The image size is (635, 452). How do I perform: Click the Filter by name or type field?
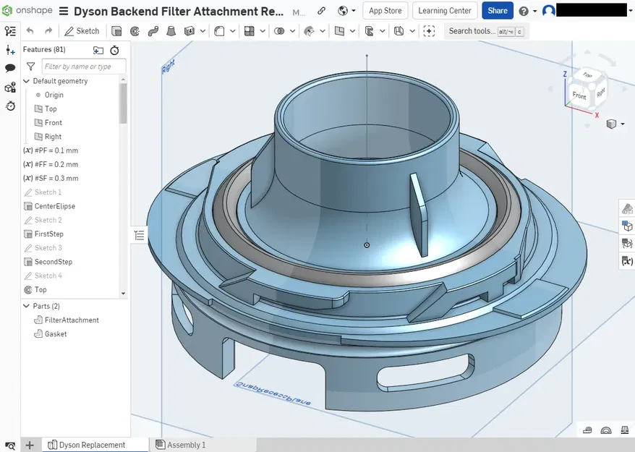coord(83,67)
